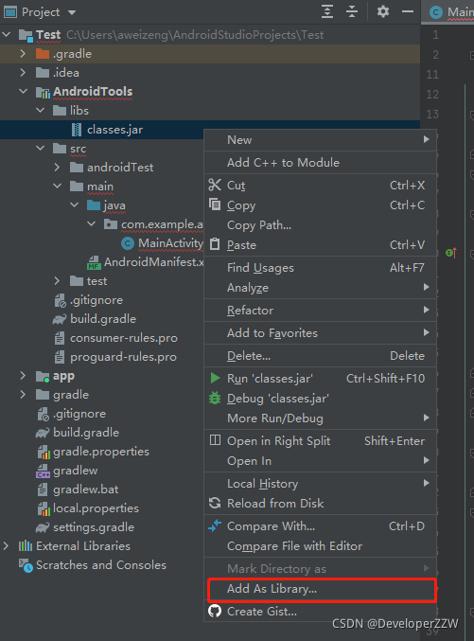Screen dimensions: 474x641
Task: Click the gradlew file icon
Action: [43, 471]
